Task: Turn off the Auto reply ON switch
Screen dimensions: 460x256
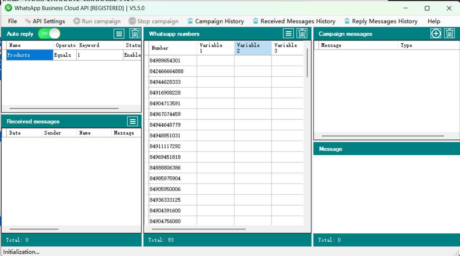Action: coord(49,34)
